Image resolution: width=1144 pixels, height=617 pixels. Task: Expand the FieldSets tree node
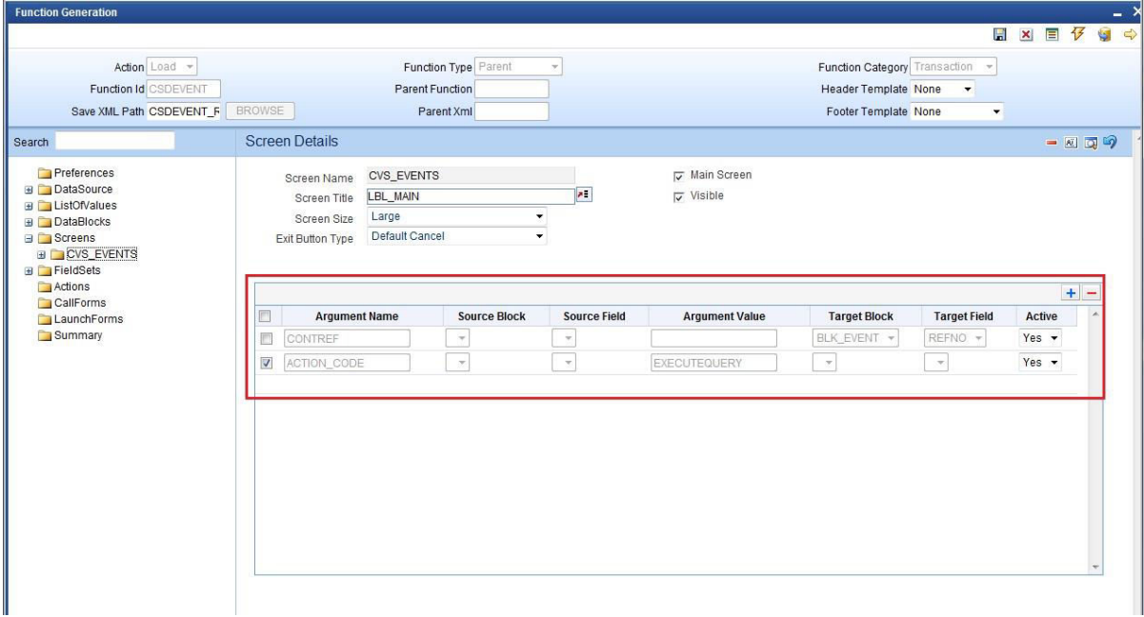point(30,270)
